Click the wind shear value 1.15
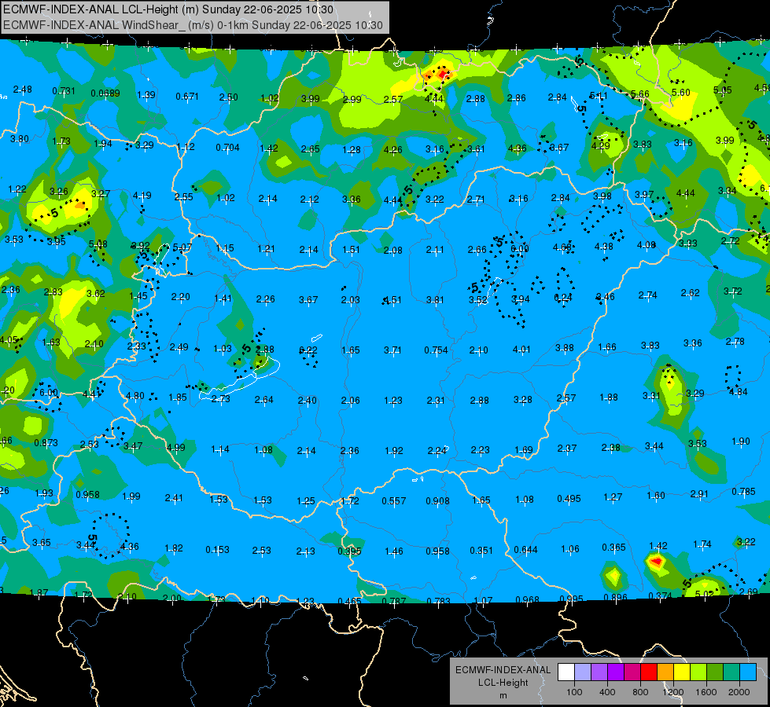 pyautogui.click(x=225, y=248)
